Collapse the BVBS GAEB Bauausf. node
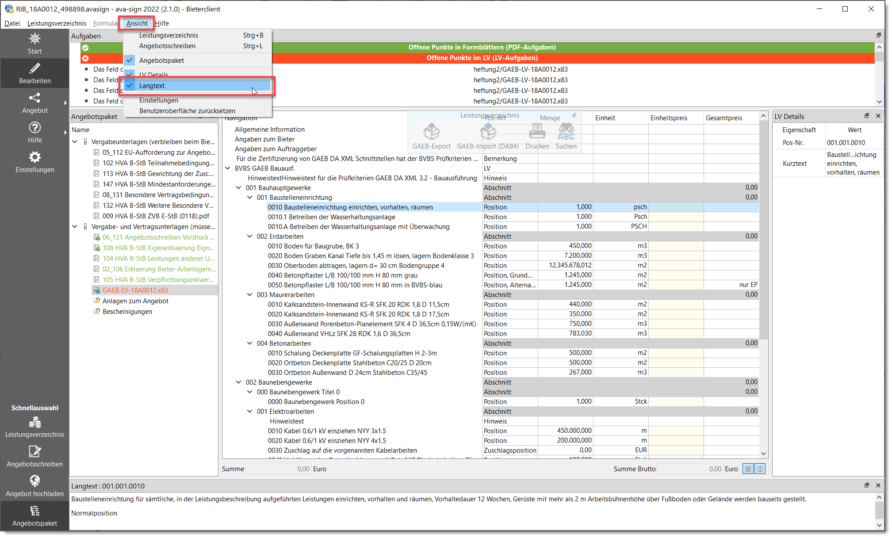 (x=228, y=168)
